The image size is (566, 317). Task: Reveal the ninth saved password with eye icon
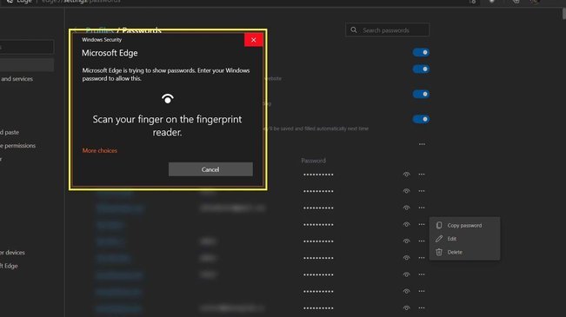point(406,308)
